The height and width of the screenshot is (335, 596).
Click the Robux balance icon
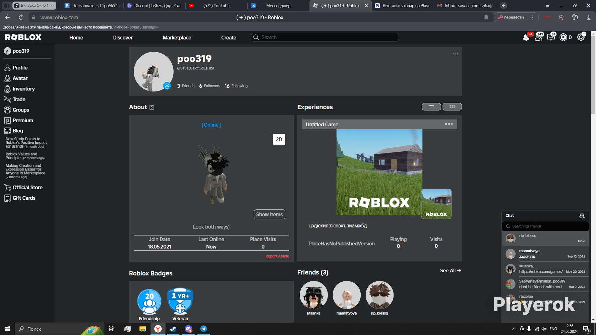[563, 37]
